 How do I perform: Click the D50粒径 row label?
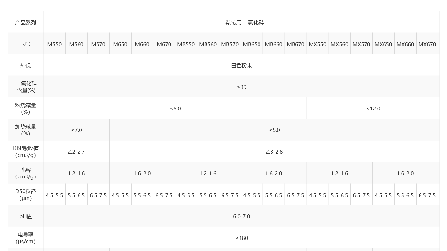(x=26, y=195)
